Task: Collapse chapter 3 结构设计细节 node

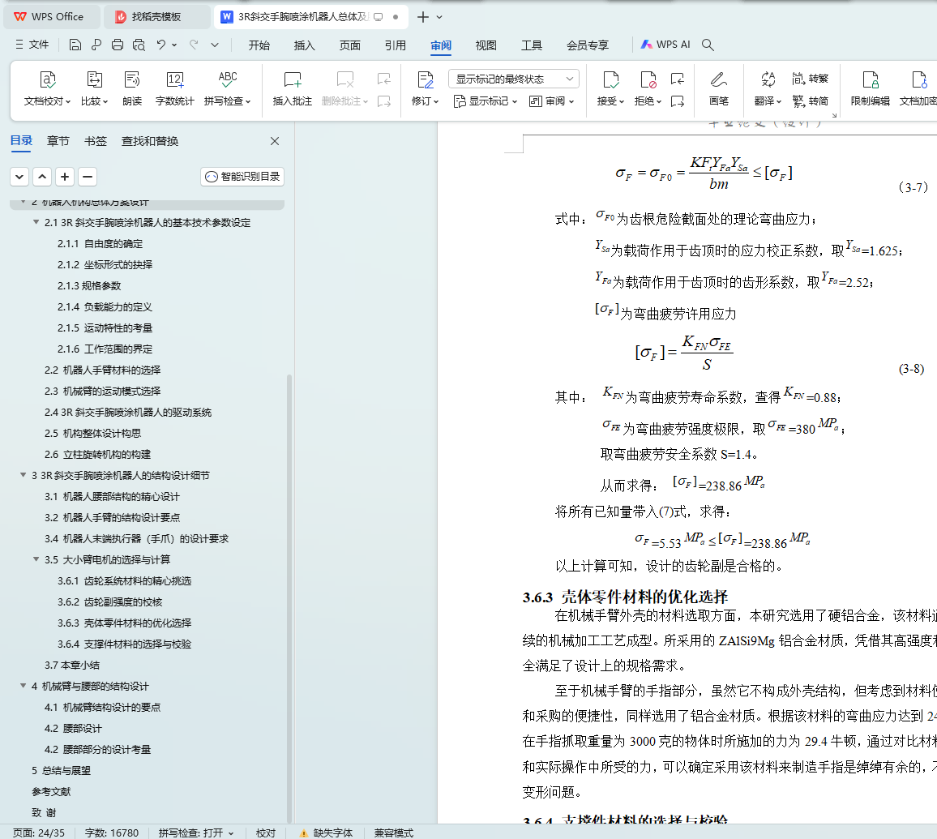Action: point(24,475)
